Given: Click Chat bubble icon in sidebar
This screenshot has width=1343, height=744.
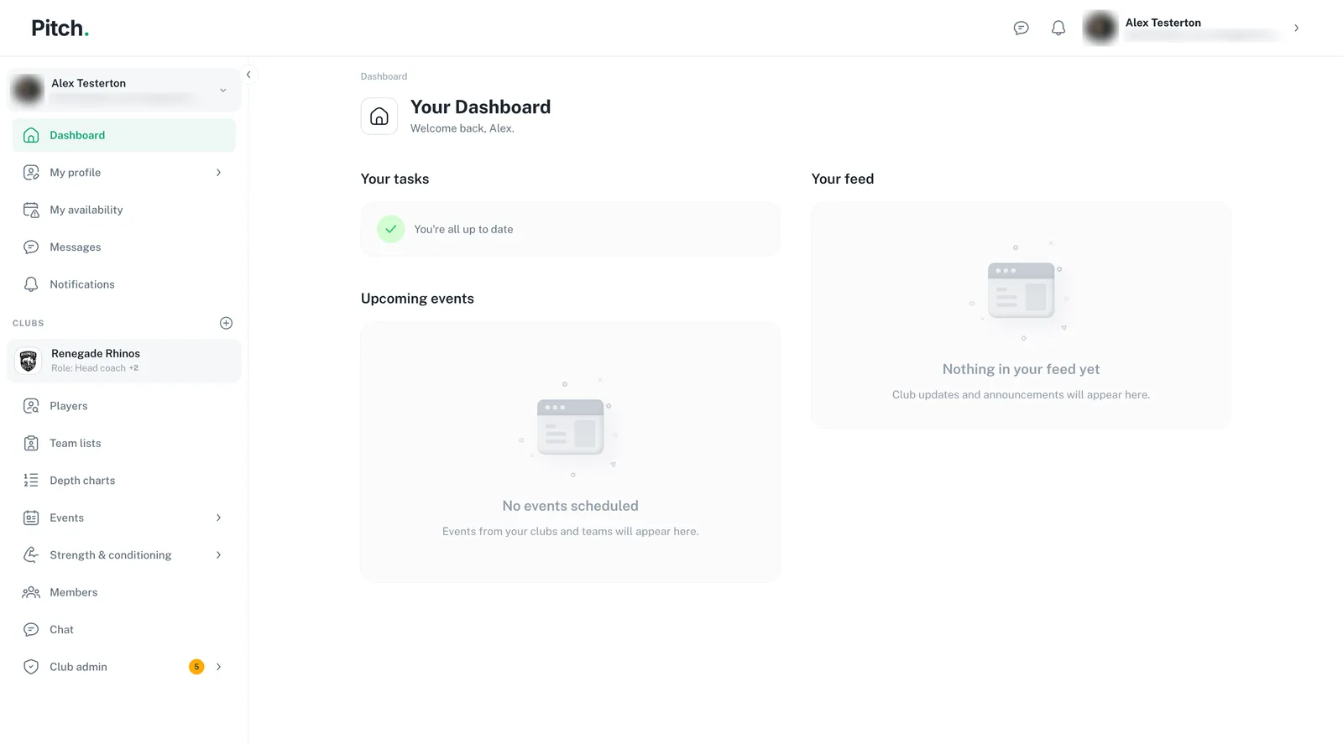Looking at the screenshot, I should coord(31,629).
